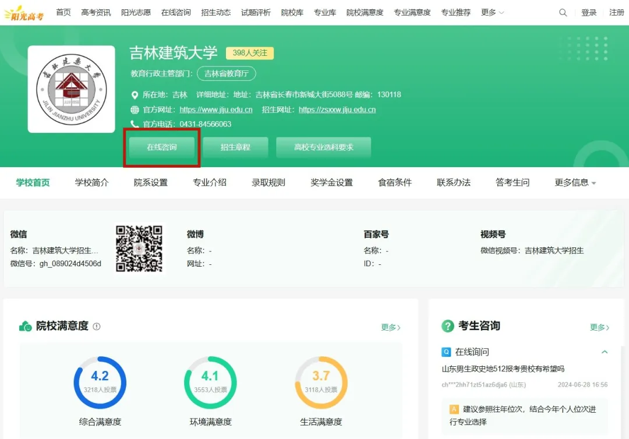The height and width of the screenshot is (439, 629).
Task: Click the info icon beside 院校满意度
Action: click(97, 327)
